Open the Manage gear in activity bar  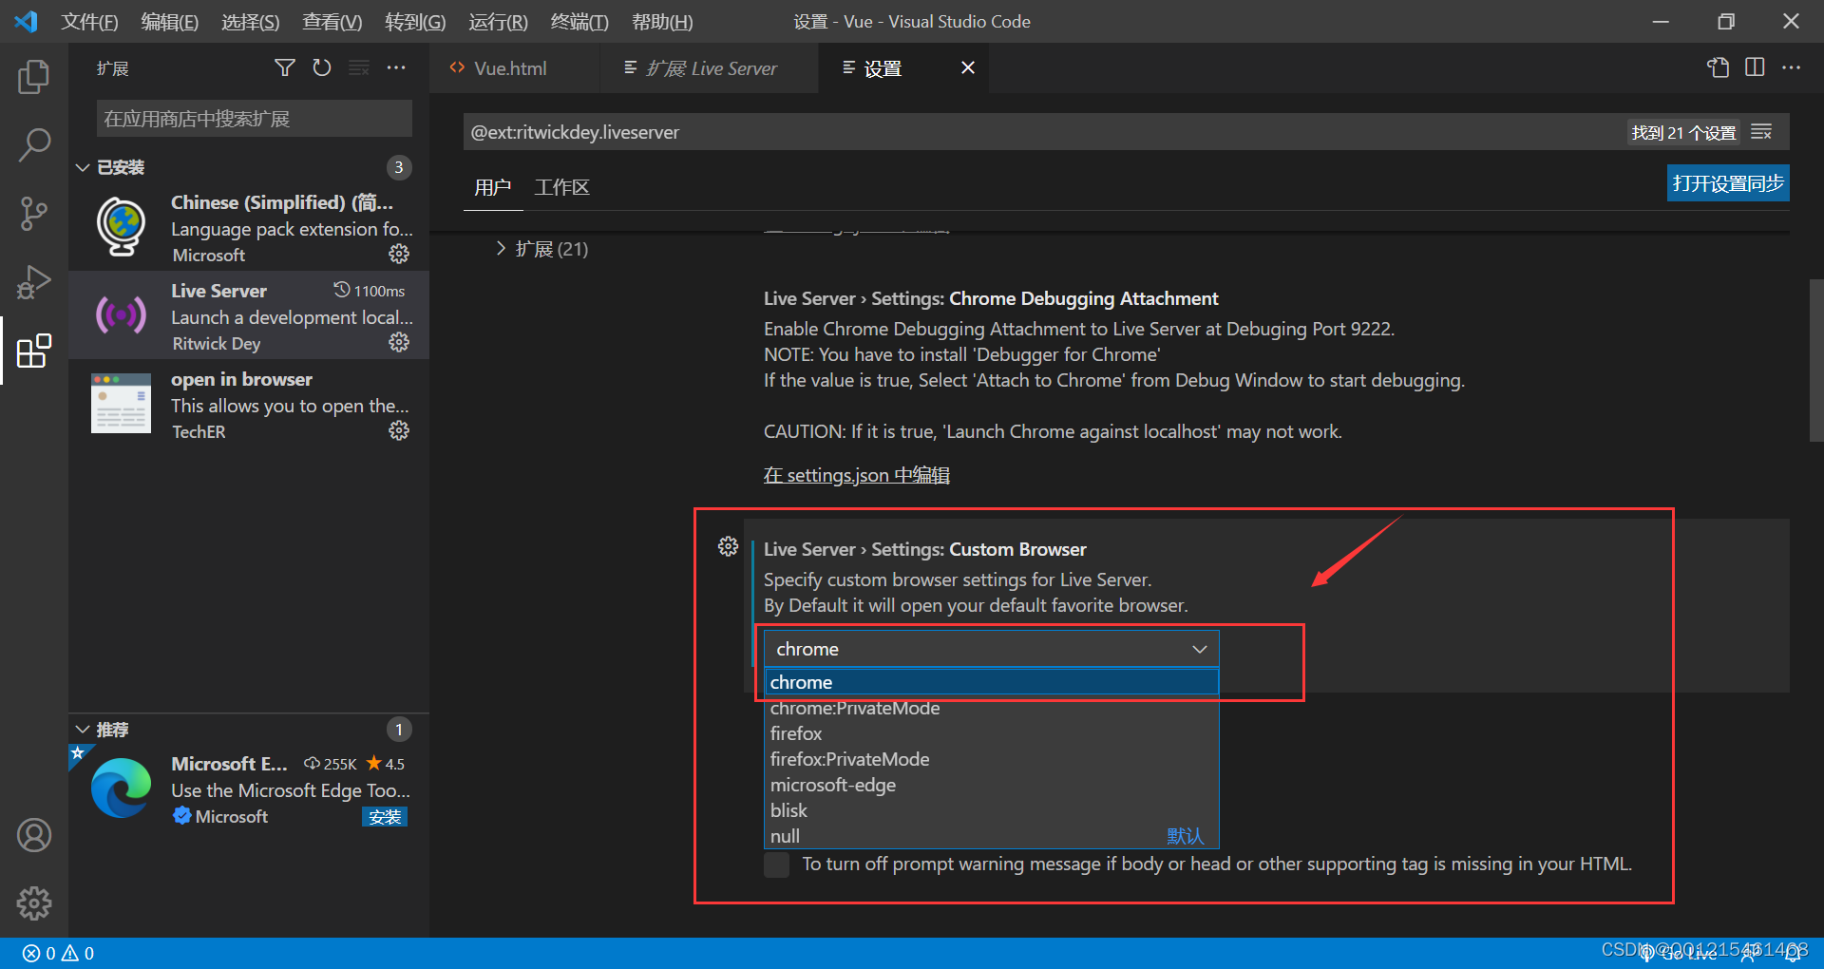click(34, 903)
